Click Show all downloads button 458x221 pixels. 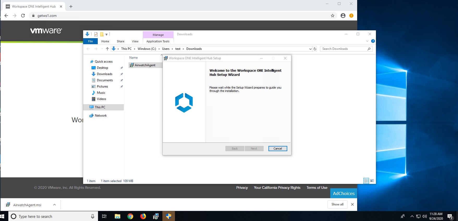(x=338, y=204)
